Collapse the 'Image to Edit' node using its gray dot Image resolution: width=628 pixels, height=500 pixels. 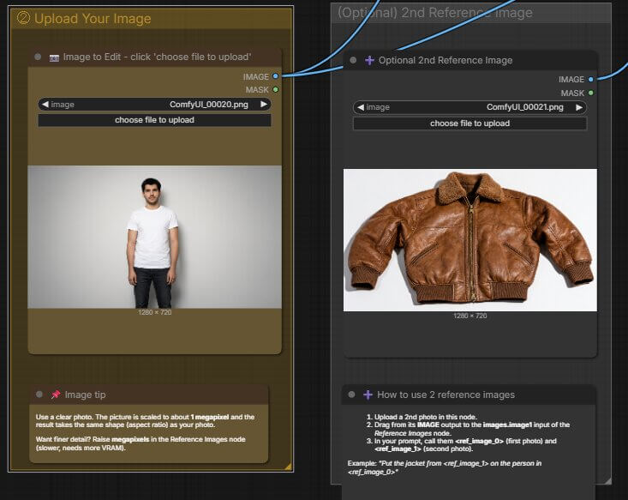pos(38,57)
